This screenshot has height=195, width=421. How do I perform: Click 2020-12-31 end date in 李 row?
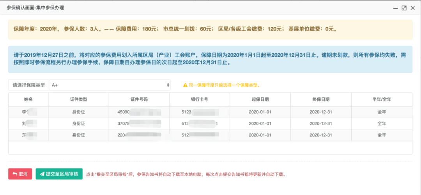(x=321, y=112)
